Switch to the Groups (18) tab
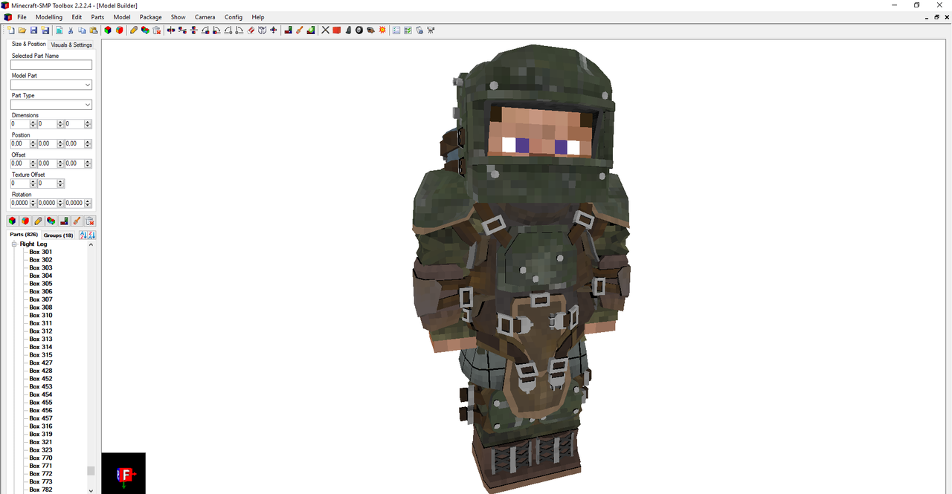Screen dimensions: 952x494 click(58, 235)
